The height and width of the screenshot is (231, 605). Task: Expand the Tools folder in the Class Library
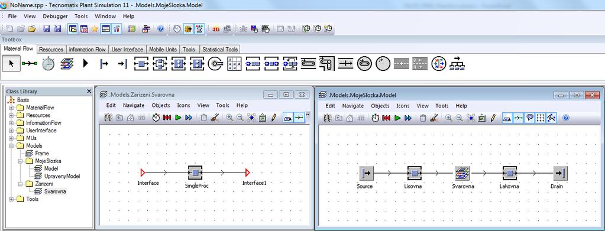click(x=11, y=199)
